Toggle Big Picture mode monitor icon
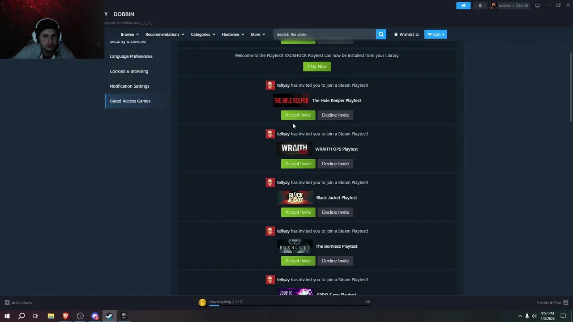This screenshot has width=573, height=322. pos(537,5)
